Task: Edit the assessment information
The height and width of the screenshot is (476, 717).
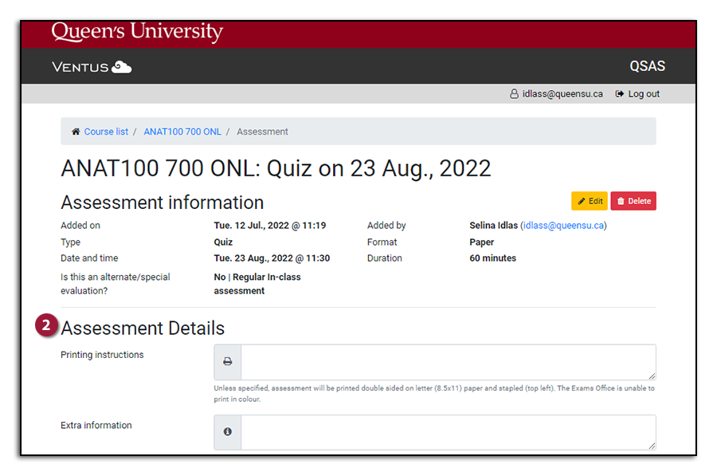Action: tap(590, 201)
